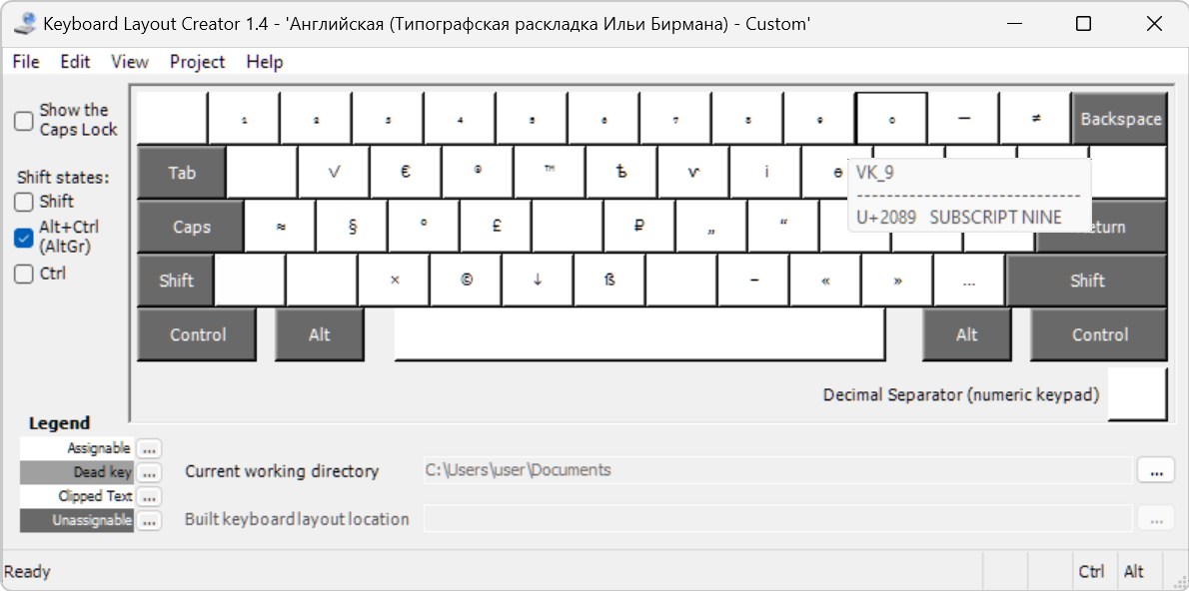The height and width of the screenshot is (591, 1189).
Task: Select the subscript 7 key
Action: 675,119
